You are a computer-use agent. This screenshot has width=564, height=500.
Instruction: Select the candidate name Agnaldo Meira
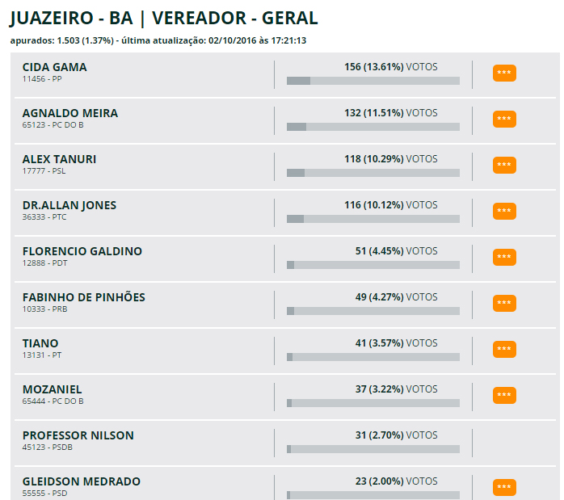click(x=70, y=113)
